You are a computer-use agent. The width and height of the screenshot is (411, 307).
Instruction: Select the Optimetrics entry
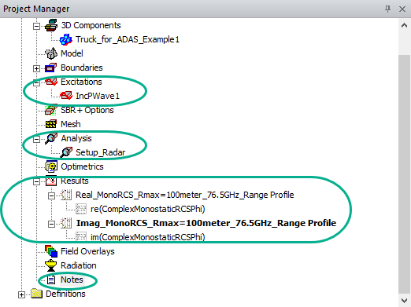coord(82,166)
